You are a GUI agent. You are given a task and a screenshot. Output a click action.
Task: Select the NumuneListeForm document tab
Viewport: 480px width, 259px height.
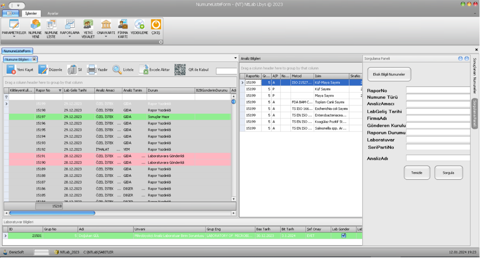[17, 51]
